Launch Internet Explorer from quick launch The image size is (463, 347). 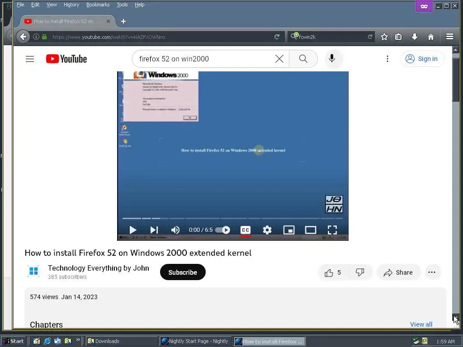[47, 341]
